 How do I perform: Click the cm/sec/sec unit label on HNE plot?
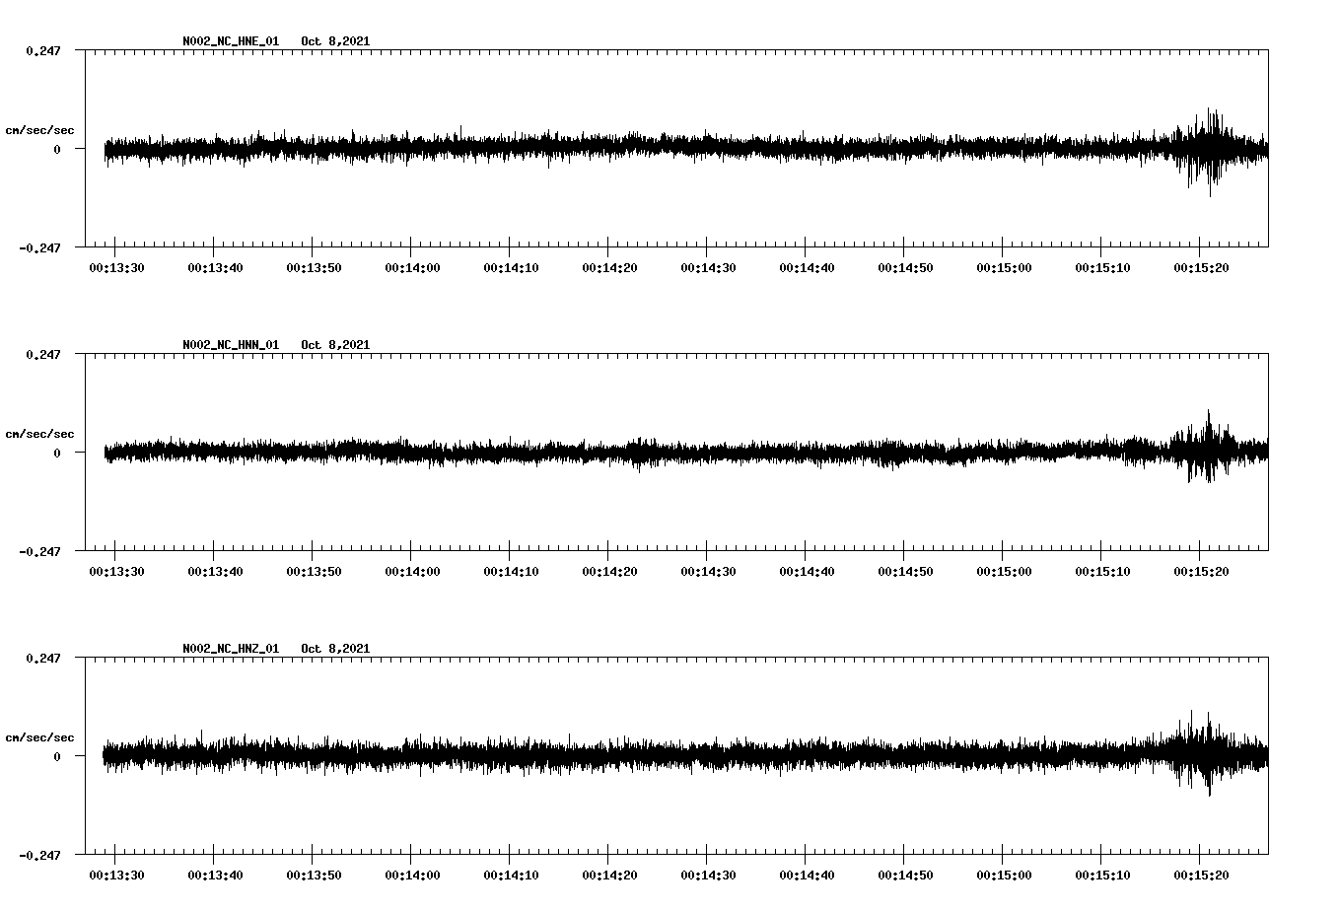point(39,130)
